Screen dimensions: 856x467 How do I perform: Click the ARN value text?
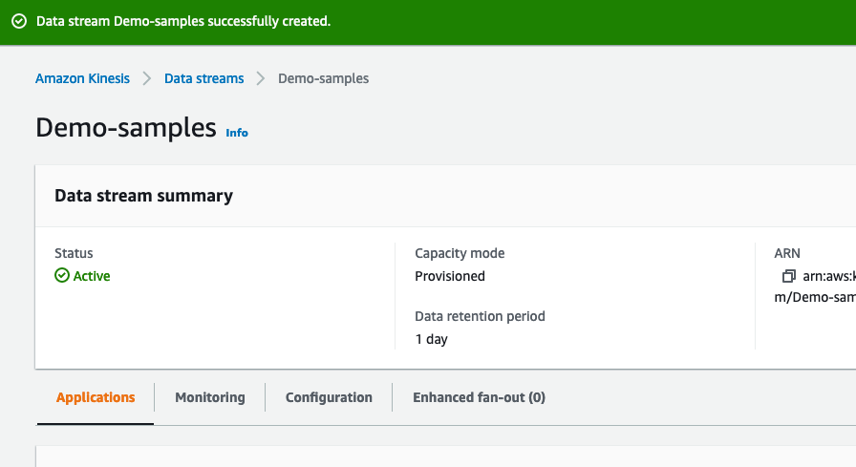827,276
